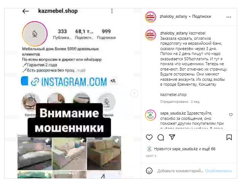Share the post with the paper plane icon
244x192 pixels.
(x=172, y=137)
